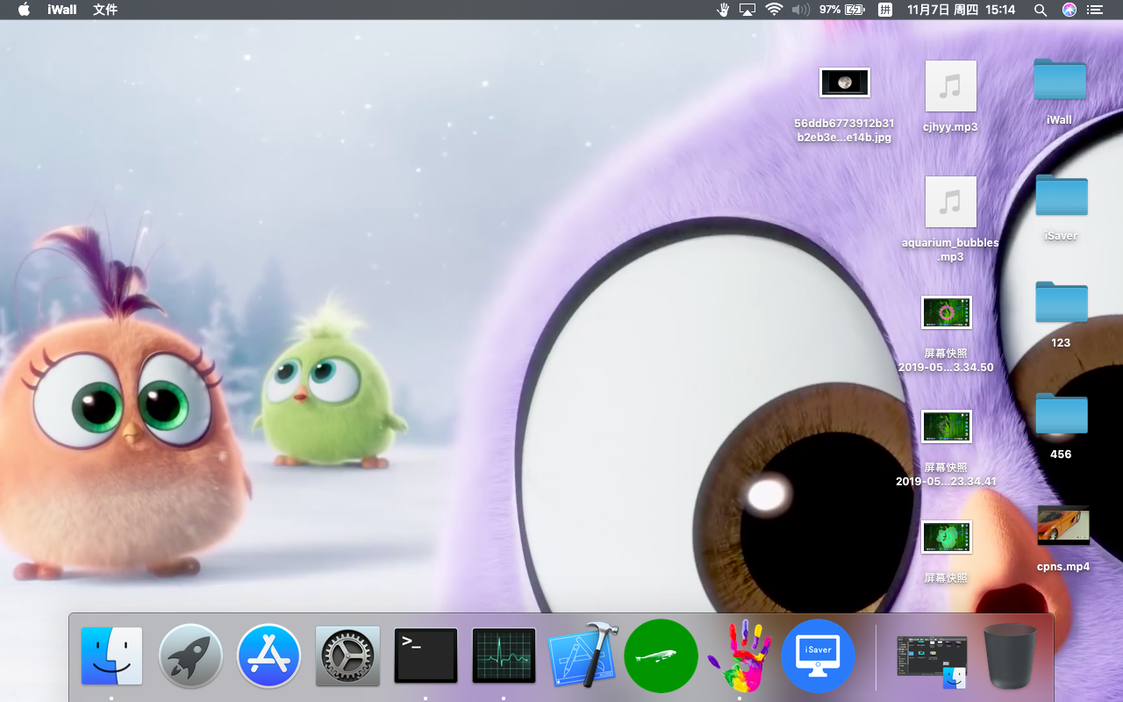The height and width of the screenshot is (702, 1123).
Task: Open the Trash in the dock
Action: point(1011,655)
